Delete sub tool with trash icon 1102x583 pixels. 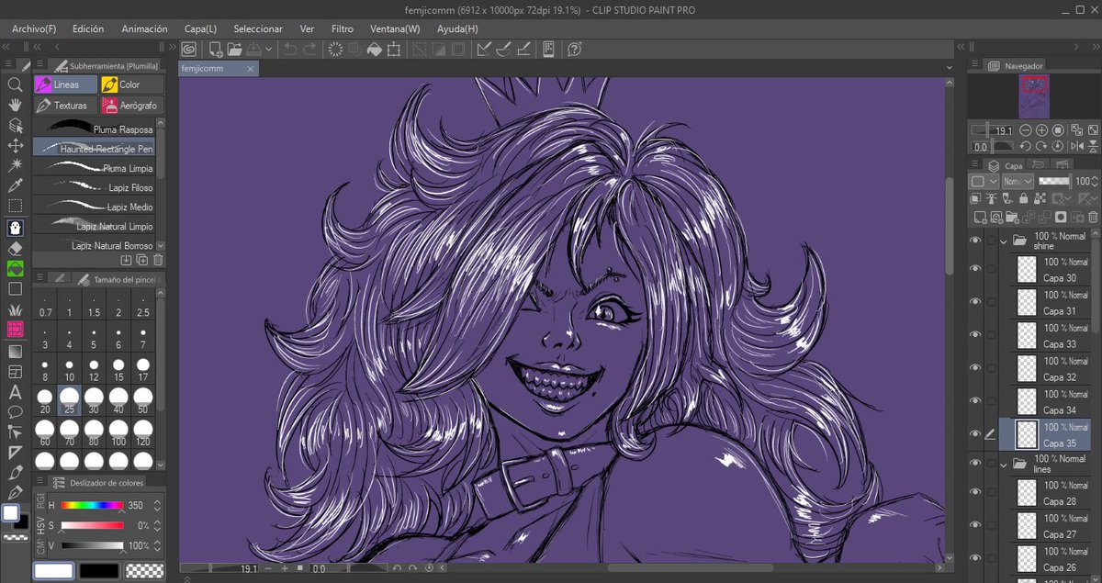click(x=159, y=261)
